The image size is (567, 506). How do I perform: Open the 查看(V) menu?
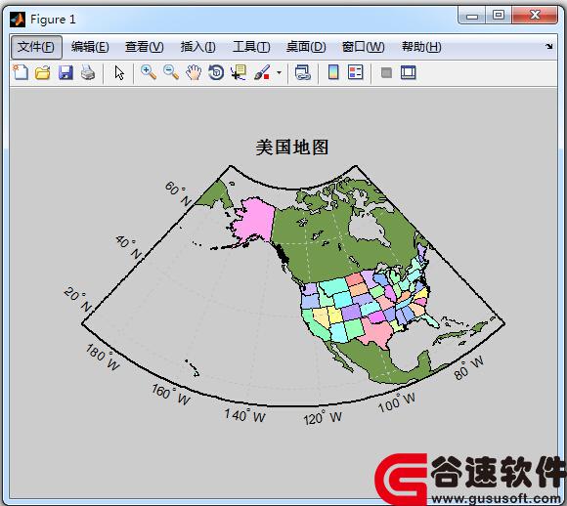pos(145,47)
